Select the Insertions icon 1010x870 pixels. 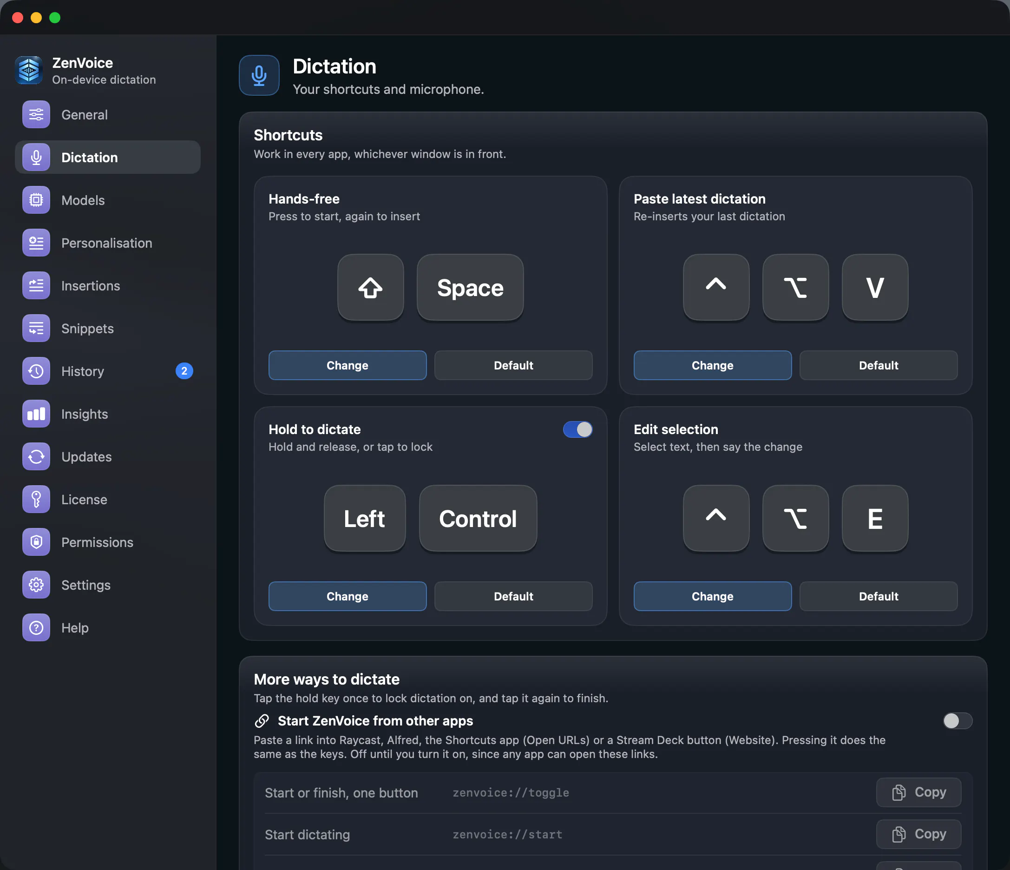[x=36, y=286]
